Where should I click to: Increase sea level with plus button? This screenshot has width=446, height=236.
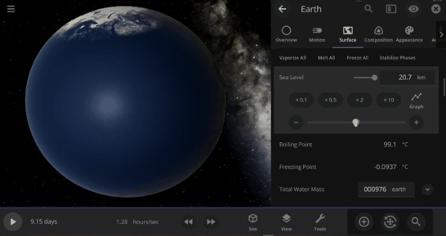(x=416, y=122)
